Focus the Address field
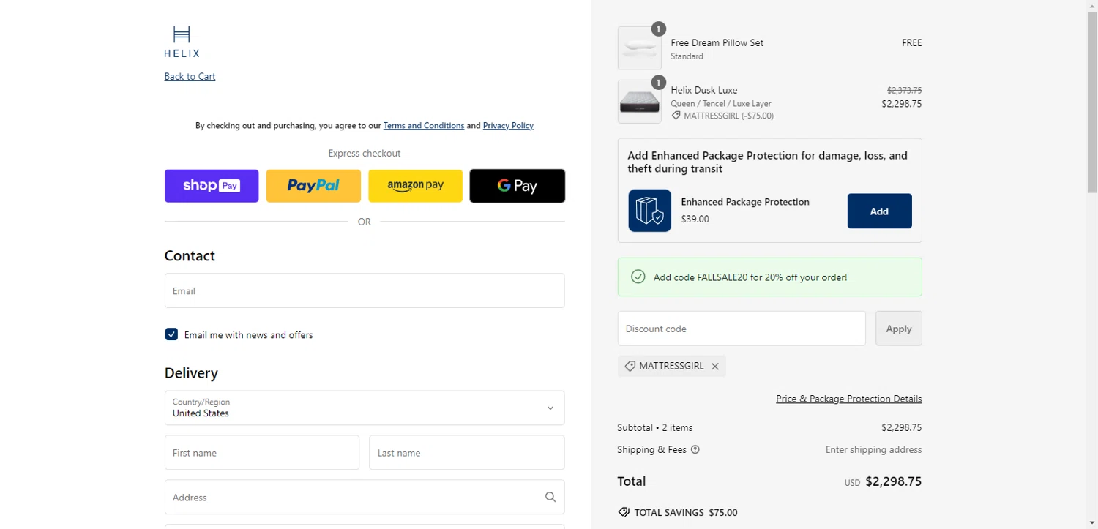This screenshot has height=529, width=1098. [365, 497]
